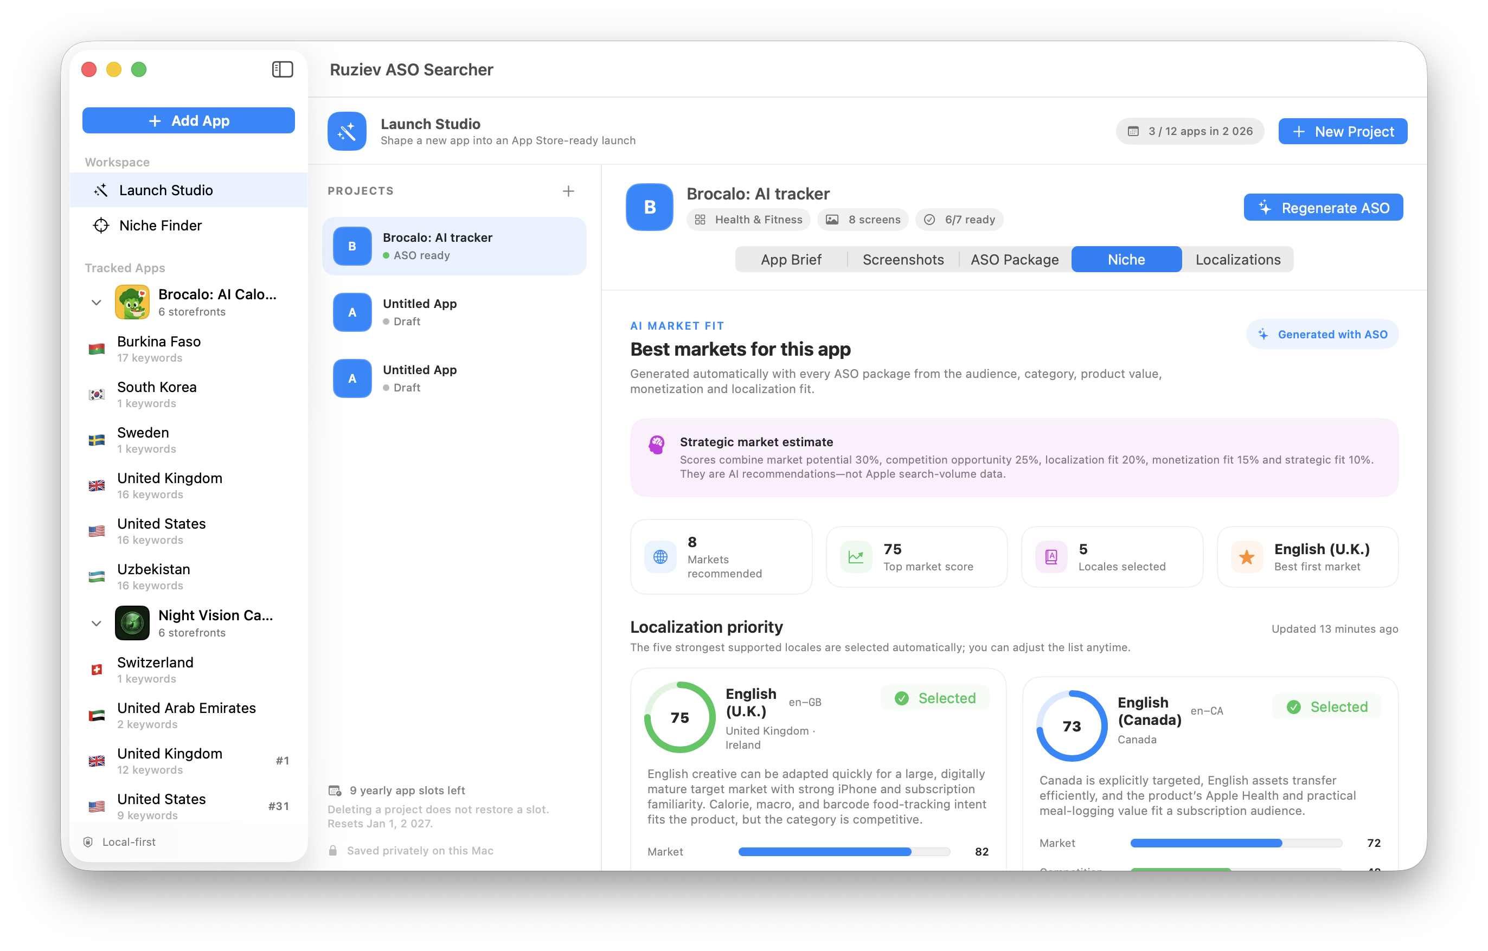Click the globe icon for Markets recommended
Screen dimensions: 1488x951
coord(660,557)
